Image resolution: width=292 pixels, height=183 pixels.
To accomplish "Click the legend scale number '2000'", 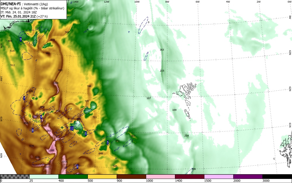I will coord(237,181).
